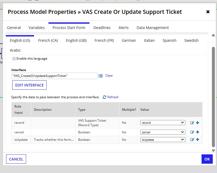Screen dimensions: 217x173
Task: Edit expression icon for cancel row
Action: 192,132
